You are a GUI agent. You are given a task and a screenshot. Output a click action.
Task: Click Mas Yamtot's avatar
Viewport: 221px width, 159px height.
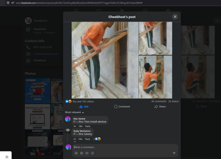[68, 119]
